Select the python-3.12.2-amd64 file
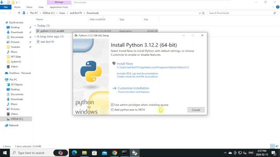 coord(97,31)
